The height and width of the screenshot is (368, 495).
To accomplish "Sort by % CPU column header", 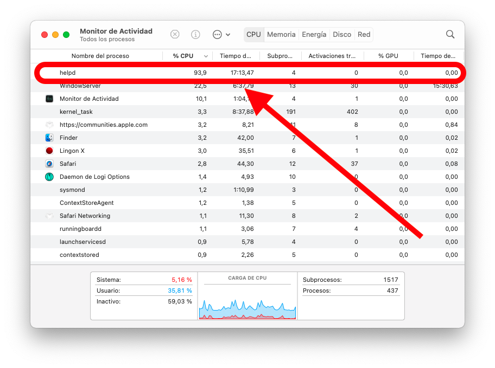I will (x=183, y=56).
